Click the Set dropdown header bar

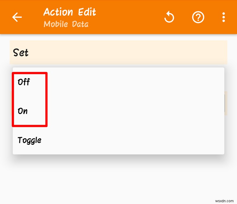118,53
